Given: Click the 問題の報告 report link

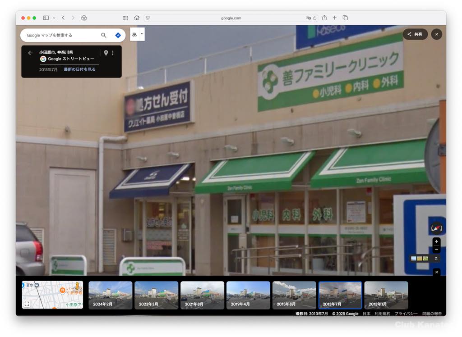Looking at the screenshot, I should click(x=432, y=314).
